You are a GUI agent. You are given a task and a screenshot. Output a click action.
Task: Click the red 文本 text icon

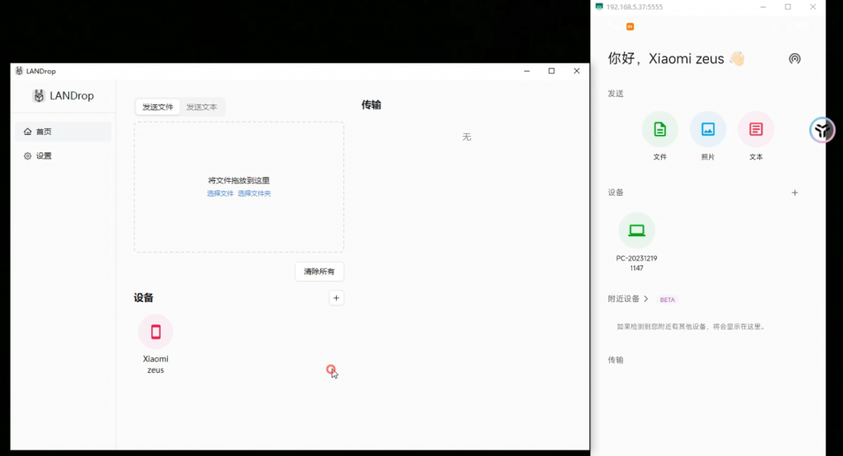coord(756,129)
